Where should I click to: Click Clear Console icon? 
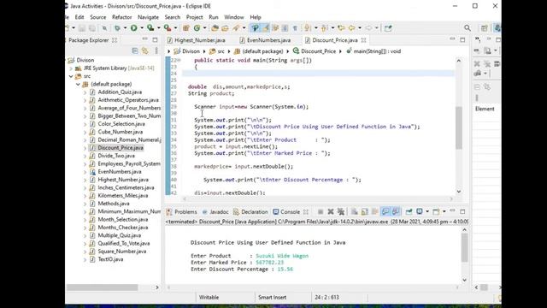point(355,211)
